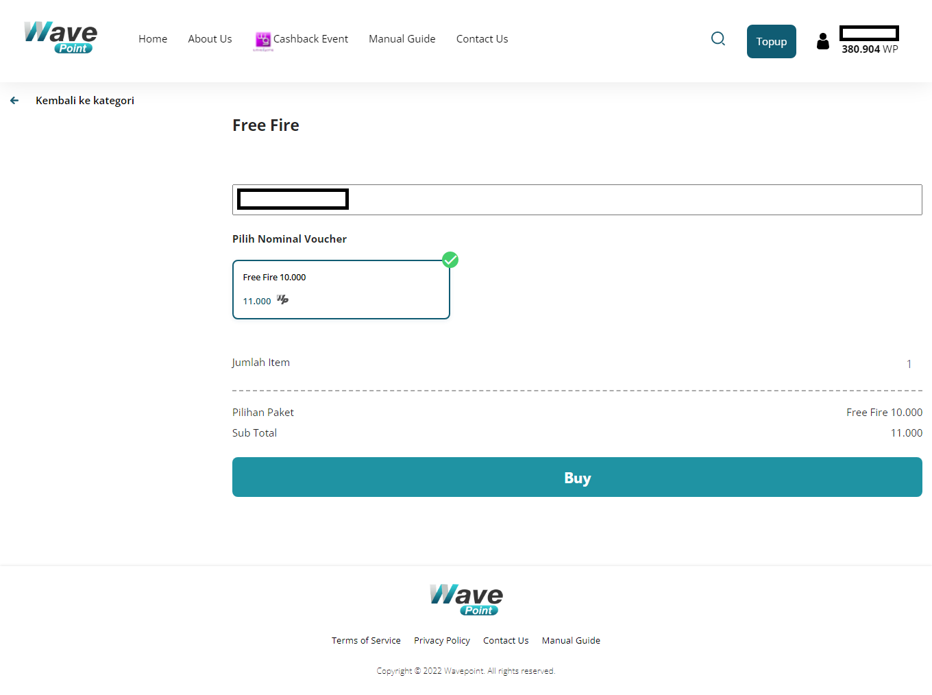Open the About Us page
Image resolution: width=932 pixels, height=695 pixels.
point(210,39)
